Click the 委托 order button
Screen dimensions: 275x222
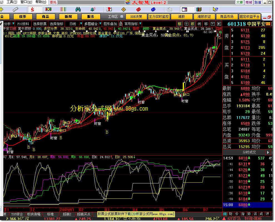(x=53, y=2)
